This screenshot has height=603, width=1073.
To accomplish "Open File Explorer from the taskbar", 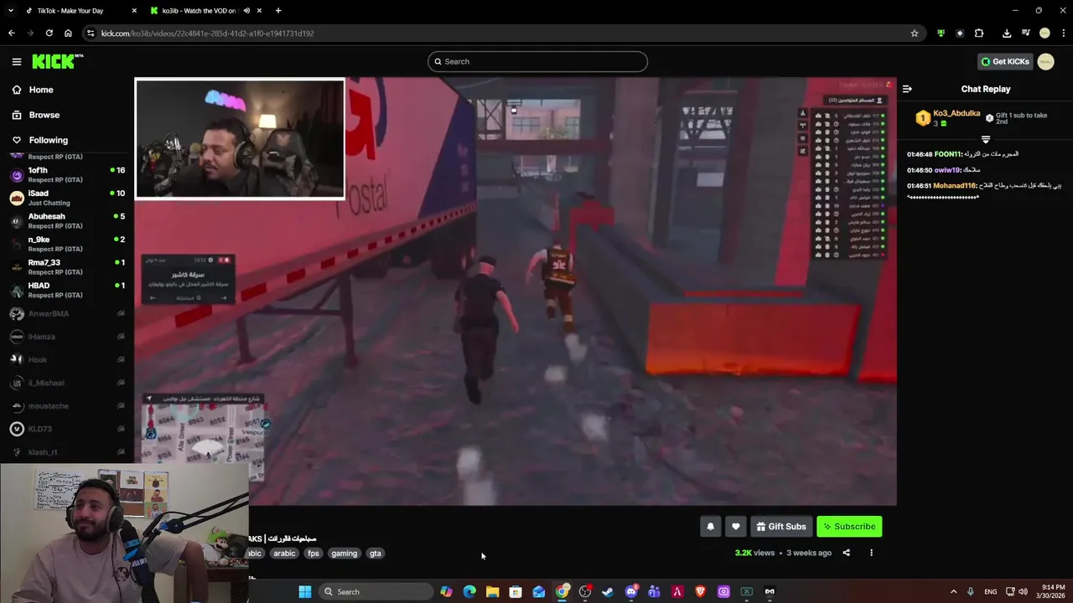I will (492, 592).
